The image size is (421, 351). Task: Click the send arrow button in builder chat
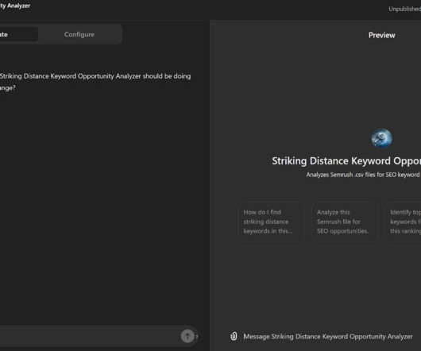(x=187, y=336)
